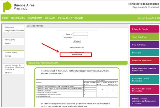160x108 pixels.
Task: Open the Digesto sidebar link
Action: pyautogui.click(x=7, y=43)
